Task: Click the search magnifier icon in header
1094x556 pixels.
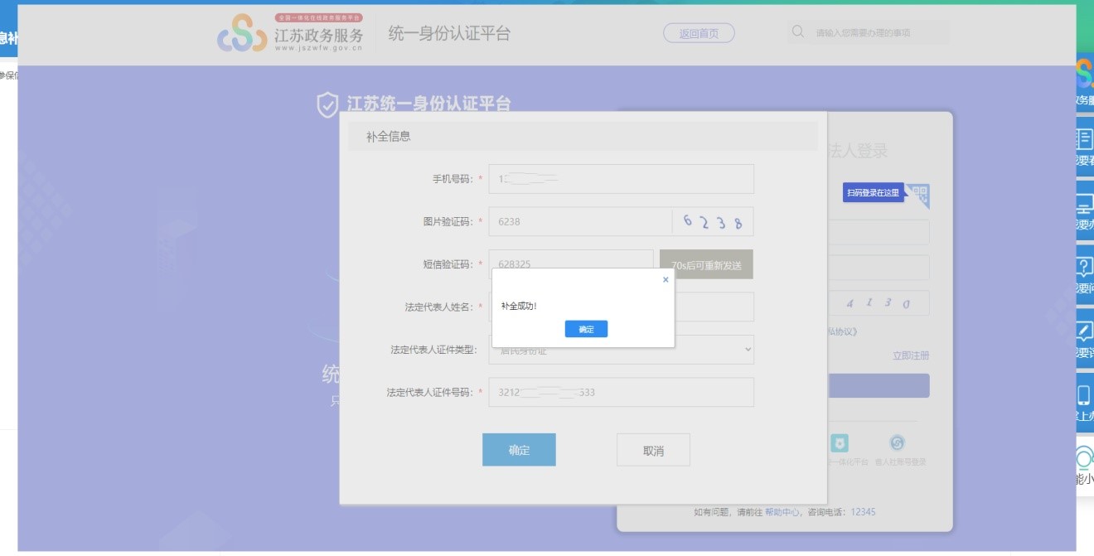Action: coord(798,32)
